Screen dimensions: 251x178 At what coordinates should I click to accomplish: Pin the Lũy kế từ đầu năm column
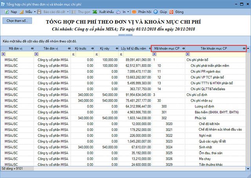click(x=150, y=49)
